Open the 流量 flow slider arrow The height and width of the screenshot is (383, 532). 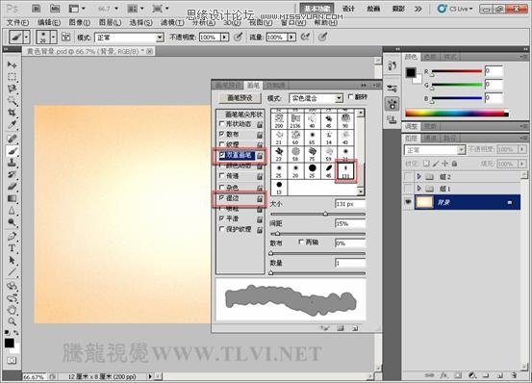(x=291, y=38)
